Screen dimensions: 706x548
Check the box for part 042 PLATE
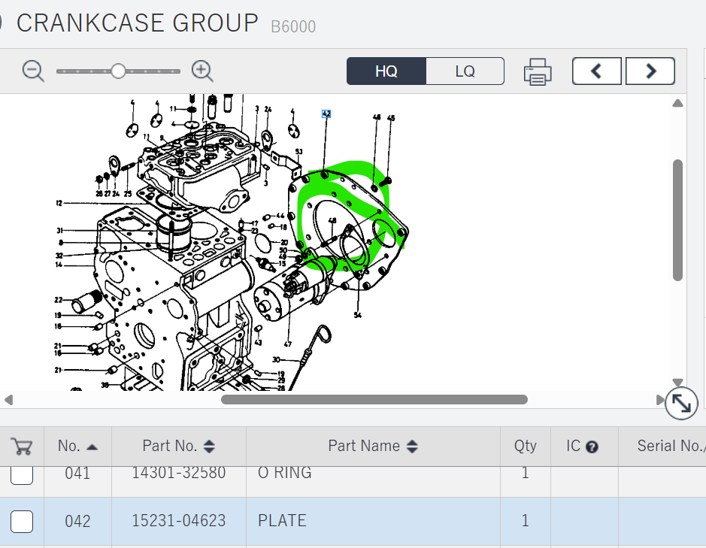(x=22, y=520)
